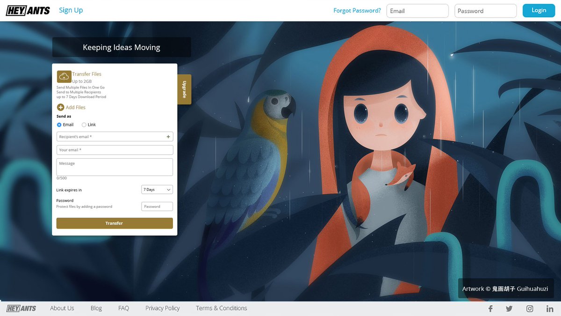Open the 7 Days expiry dropdown

pos(157,190)
